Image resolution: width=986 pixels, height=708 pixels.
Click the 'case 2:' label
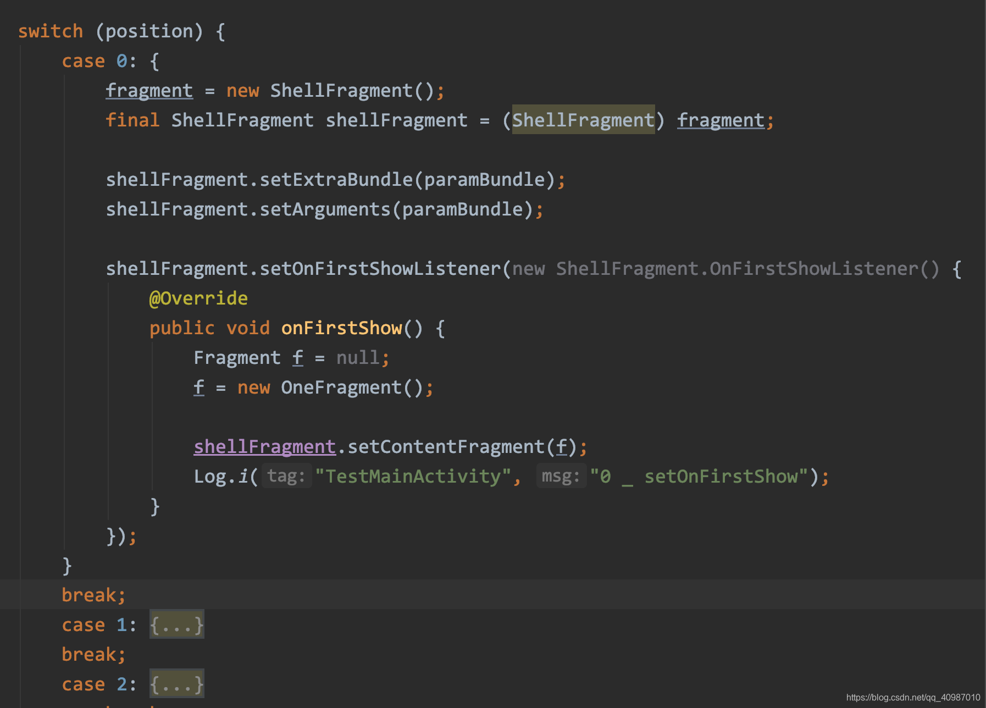[x=99, y=684]
